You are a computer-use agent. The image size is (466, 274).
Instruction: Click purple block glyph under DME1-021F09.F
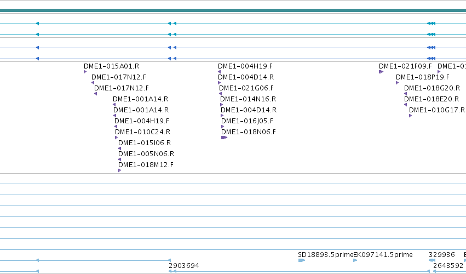[381, 72]
